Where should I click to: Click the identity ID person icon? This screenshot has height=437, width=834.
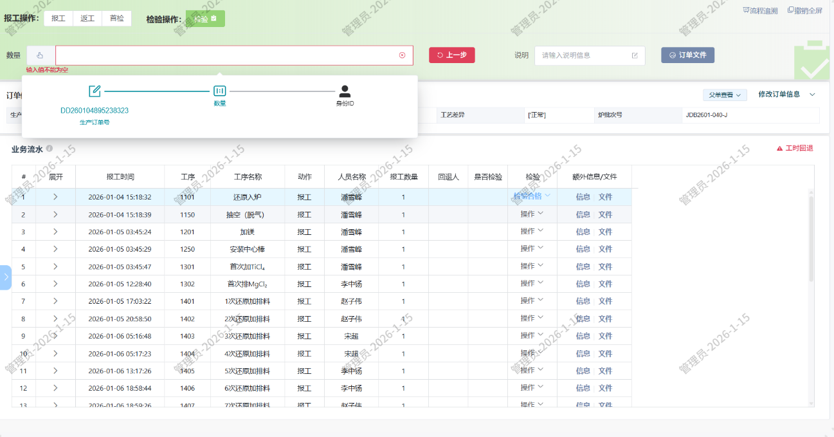[x=345, y=91]
